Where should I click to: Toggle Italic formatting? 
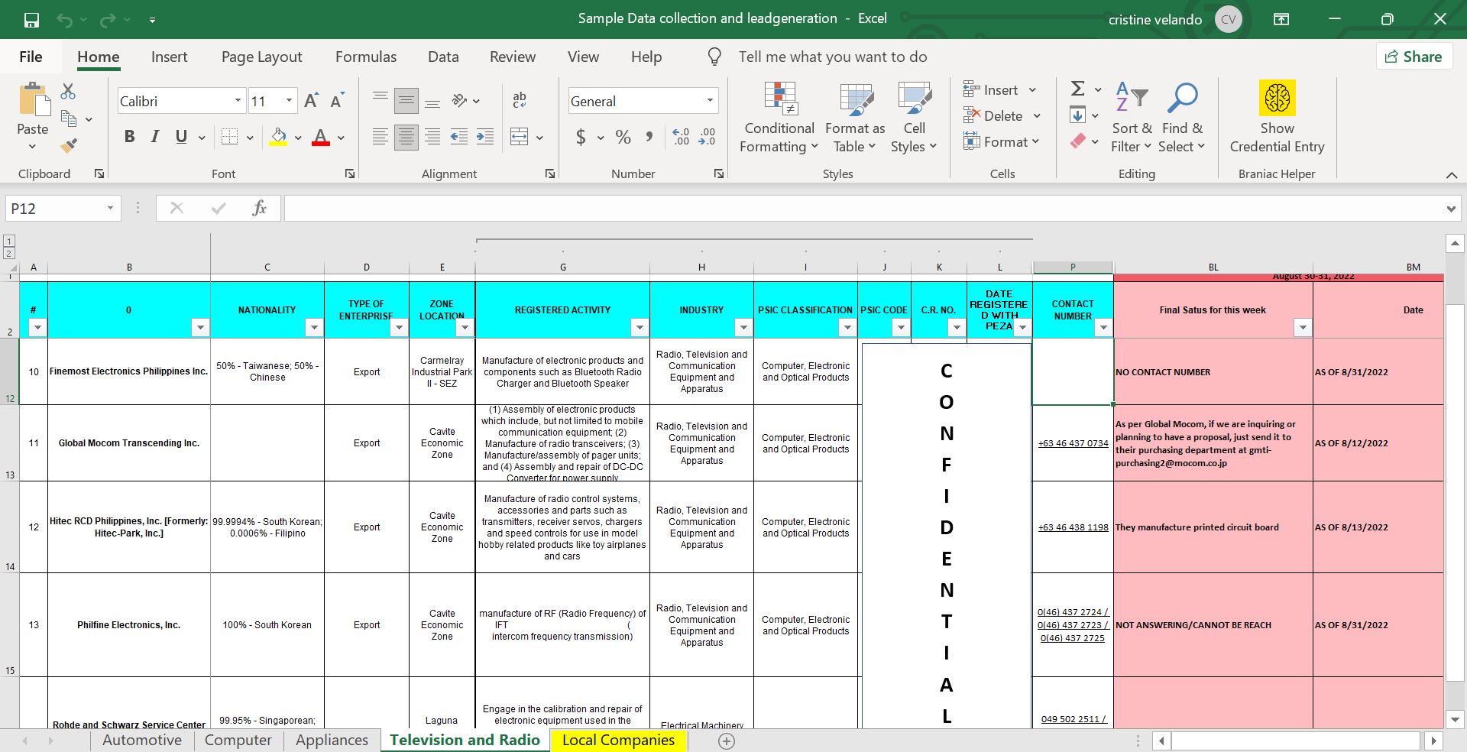[155, 137]
